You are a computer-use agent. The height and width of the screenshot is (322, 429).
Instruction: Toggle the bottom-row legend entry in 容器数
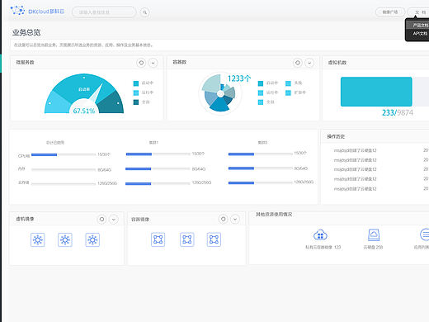pyautogui.click(x=266, y=102)
